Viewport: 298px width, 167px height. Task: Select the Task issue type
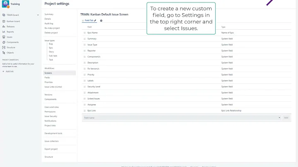[51, 60]
